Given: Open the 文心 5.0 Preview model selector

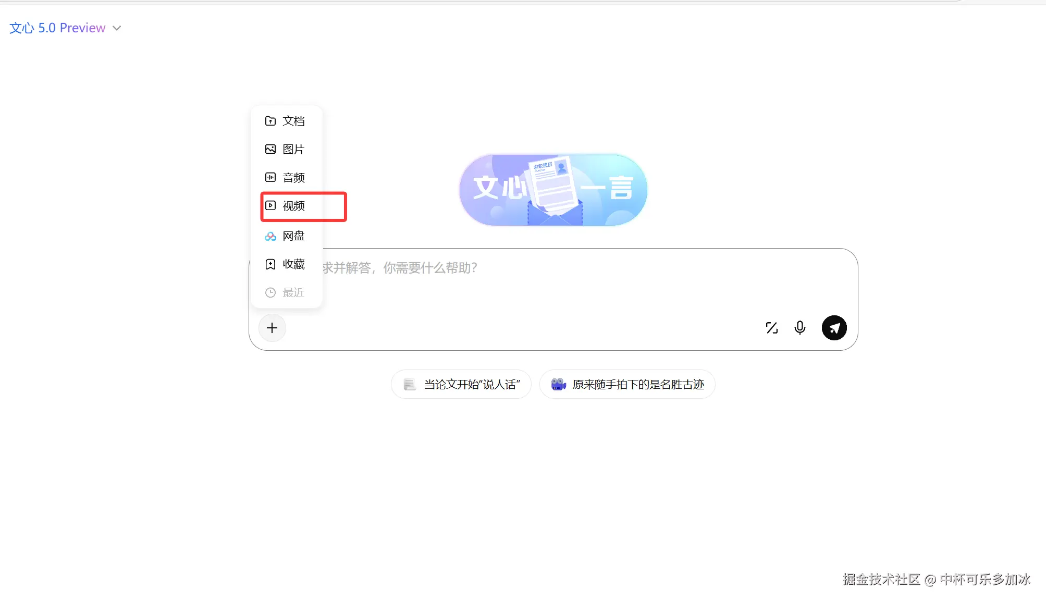Looking at the screenshot, I should (57, 28).
